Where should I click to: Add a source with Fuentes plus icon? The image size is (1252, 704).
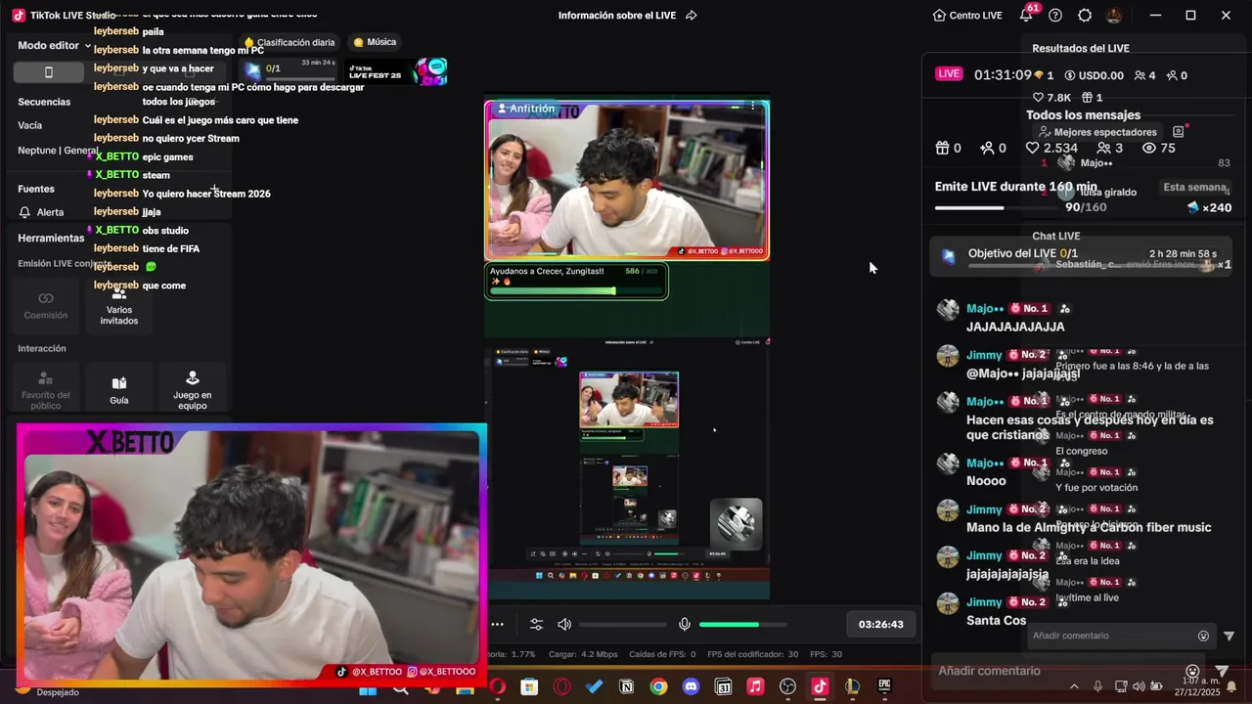214,189
